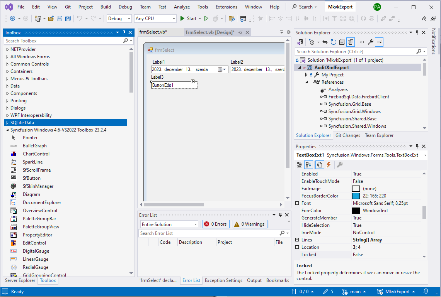The image size is (441, 297).
Task: Click the Search Toolbox input field
Action: click(x=64, y=41)
